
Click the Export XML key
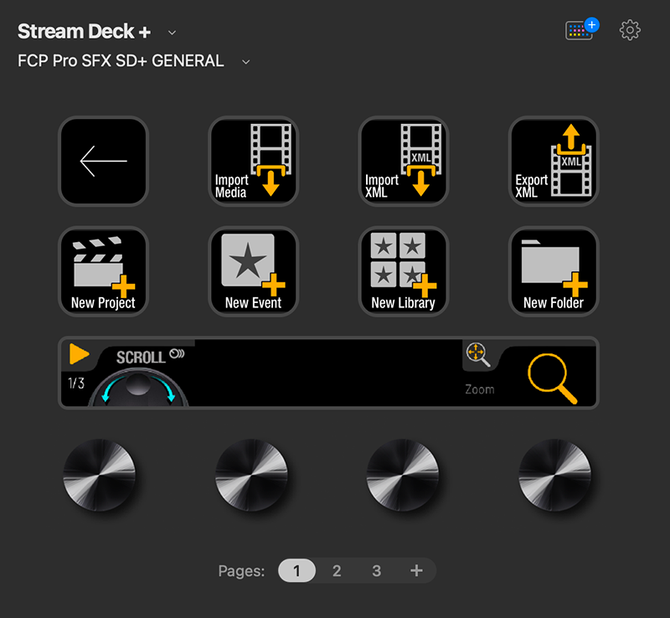[x=553, y=161]
